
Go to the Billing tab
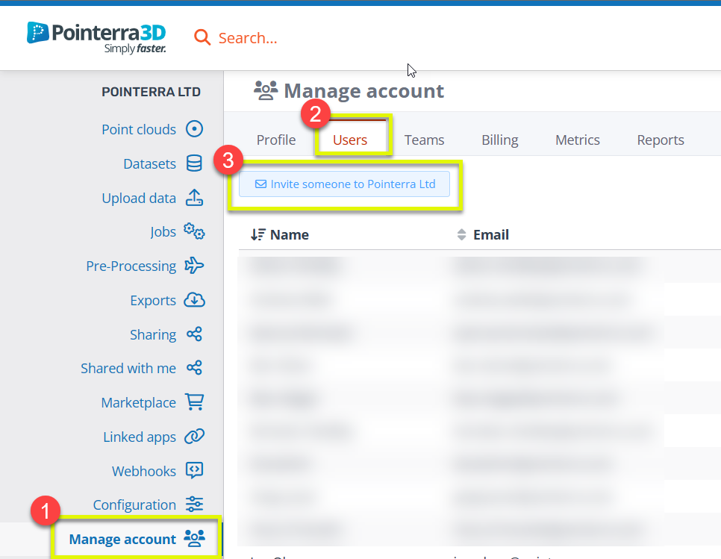(500, 140)
